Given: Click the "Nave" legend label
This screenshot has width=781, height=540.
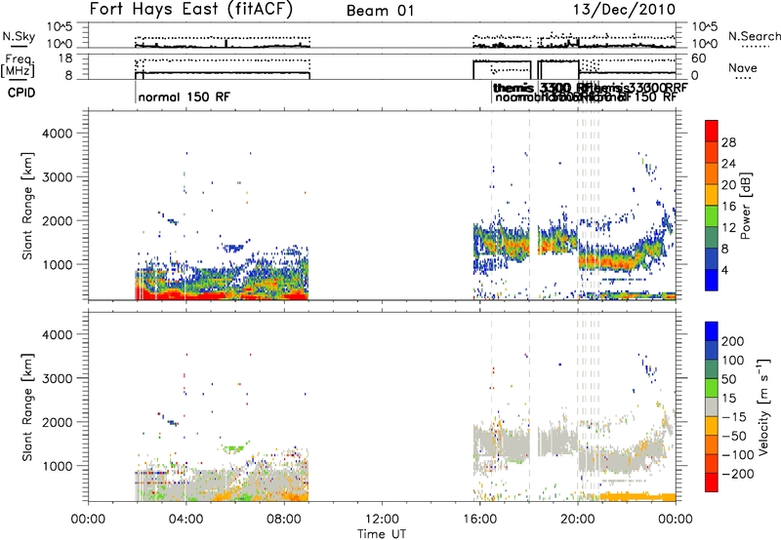Looking at the screenshot, I should [x=743, y=68].
